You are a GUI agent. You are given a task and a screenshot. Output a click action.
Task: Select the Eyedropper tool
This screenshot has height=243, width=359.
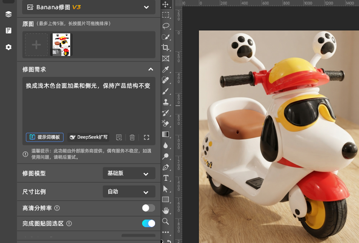coord(166,69)
